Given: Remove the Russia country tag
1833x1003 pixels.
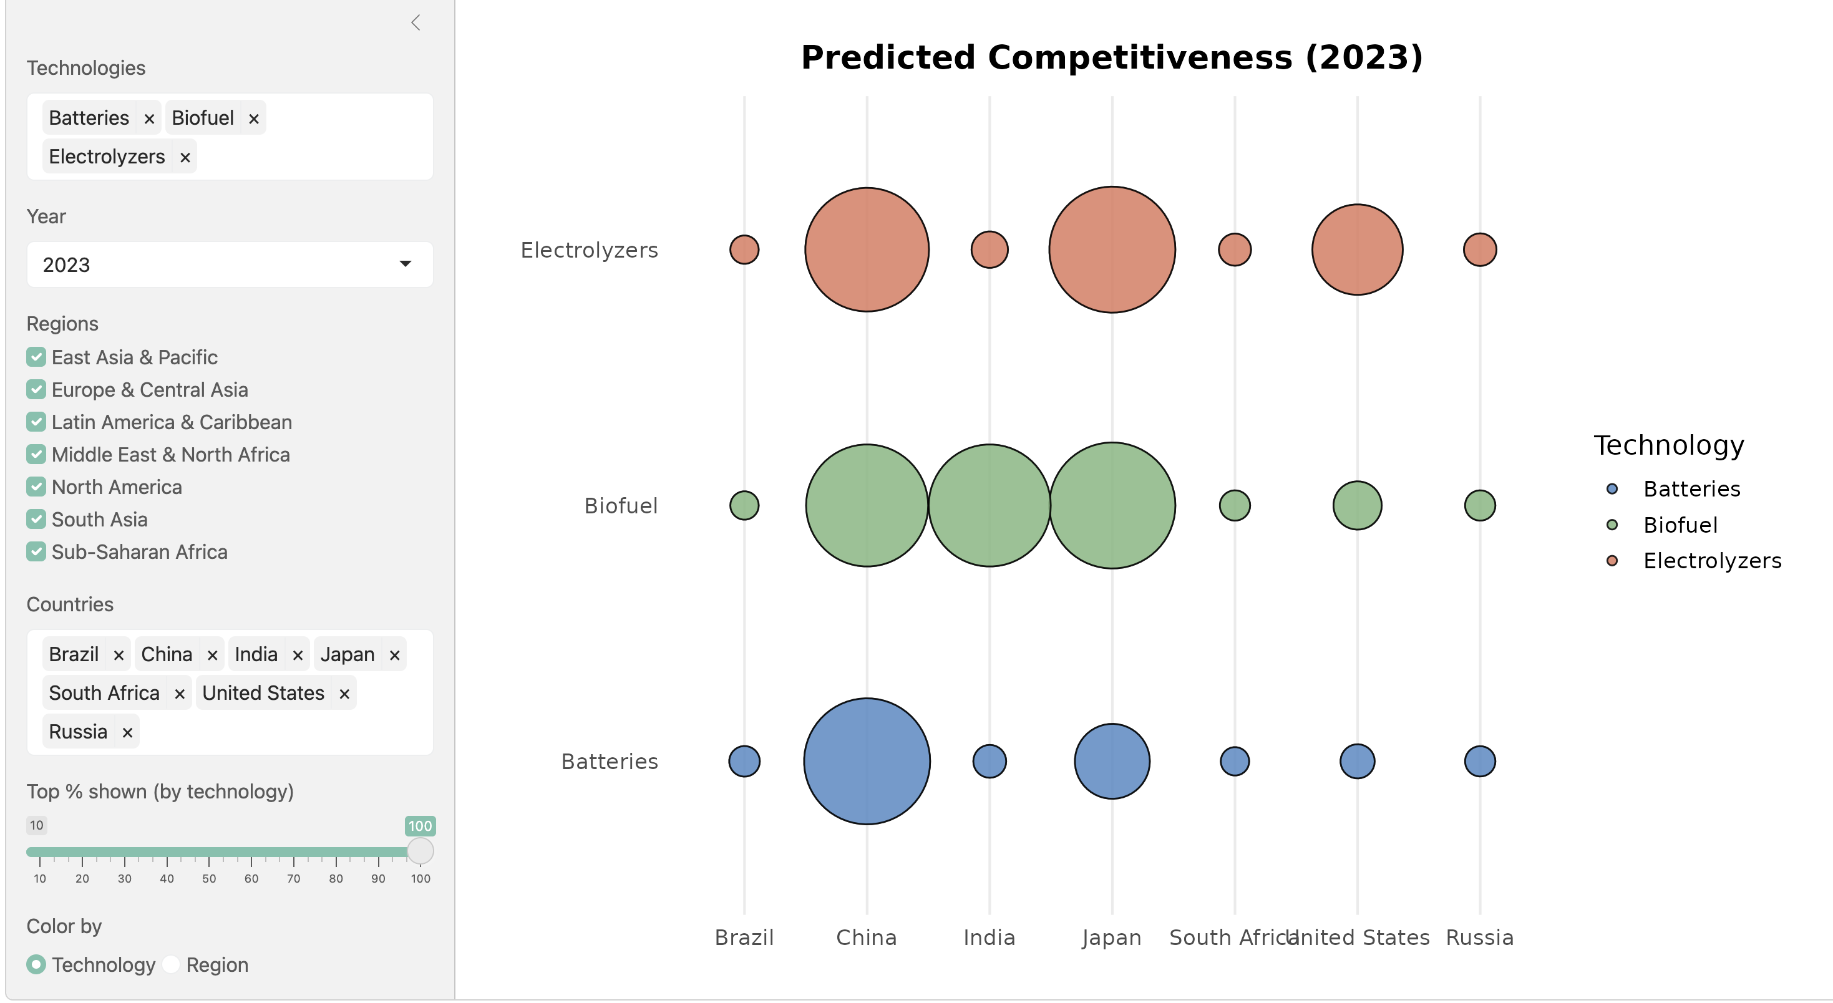Looking at the screenshot, I should pyautogui.click(x=127, y=733).
